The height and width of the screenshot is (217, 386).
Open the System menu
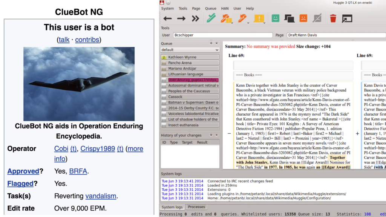point(167,8)
